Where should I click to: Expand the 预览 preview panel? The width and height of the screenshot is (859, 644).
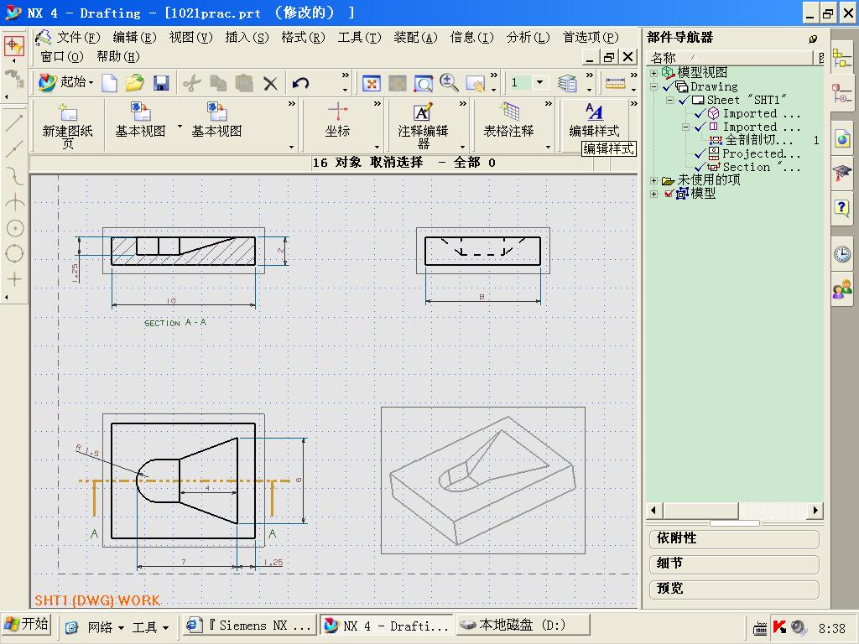[x=734, y=589]
